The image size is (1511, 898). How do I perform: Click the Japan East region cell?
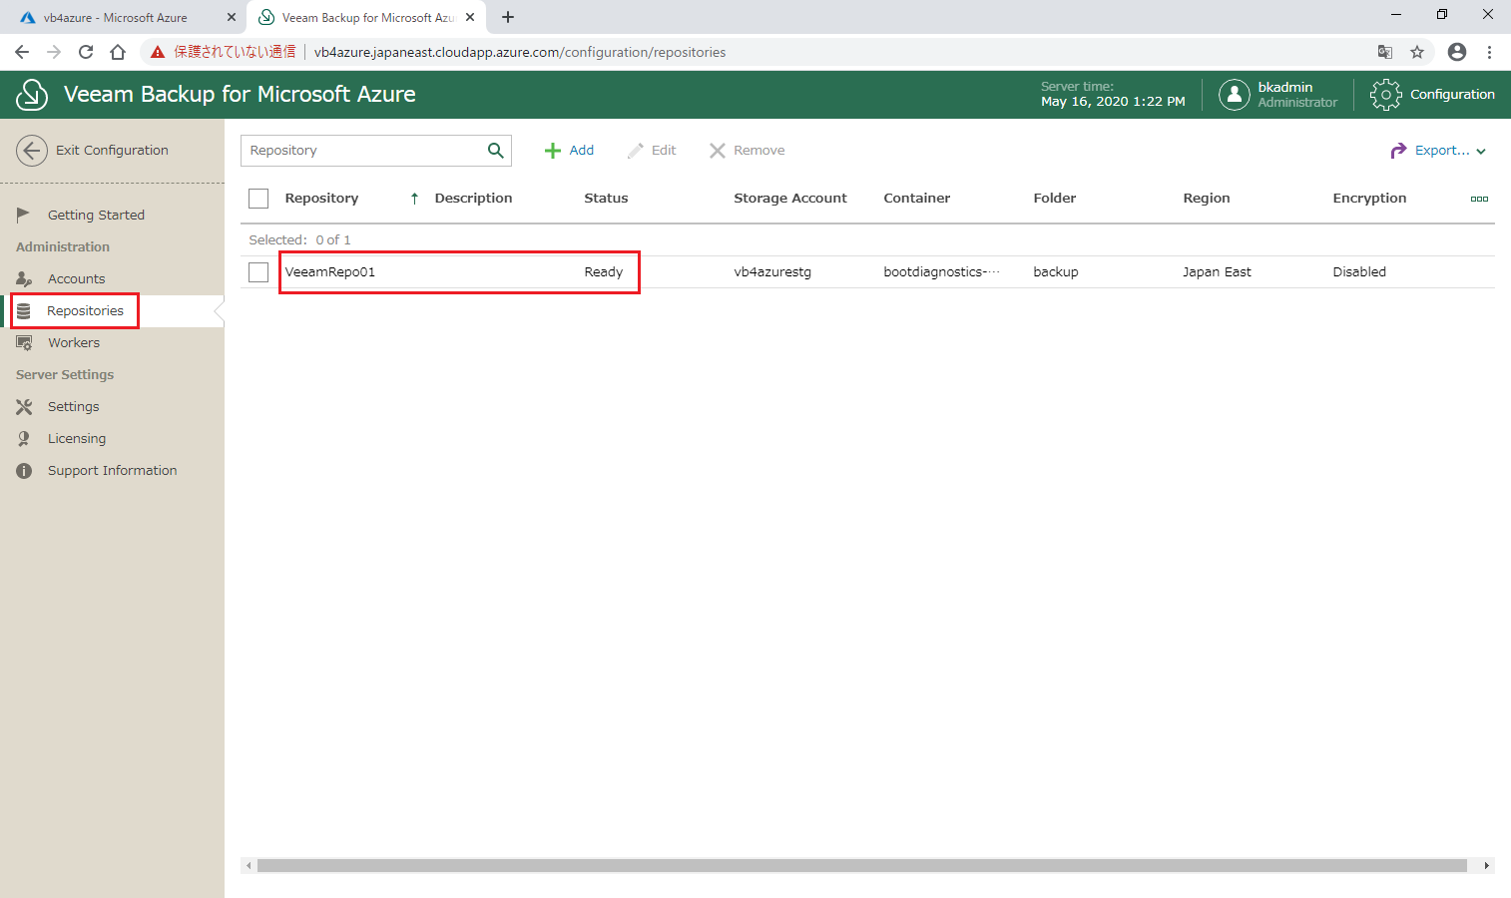[x=1217, y=271]
